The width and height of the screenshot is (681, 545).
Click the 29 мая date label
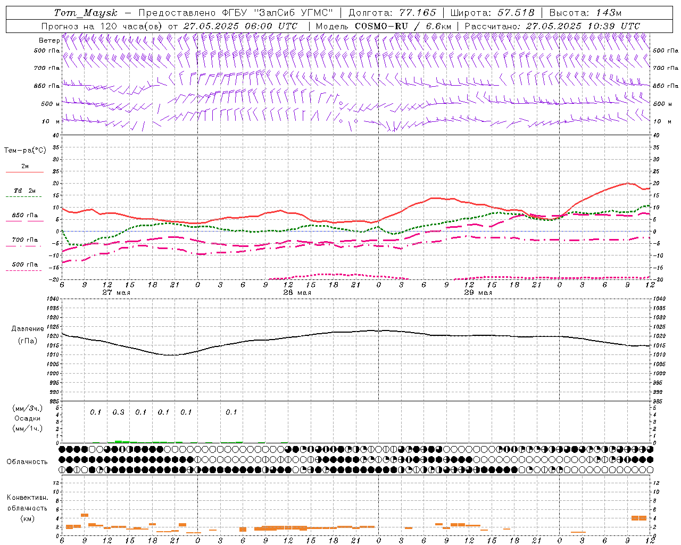tap(478, 293)
